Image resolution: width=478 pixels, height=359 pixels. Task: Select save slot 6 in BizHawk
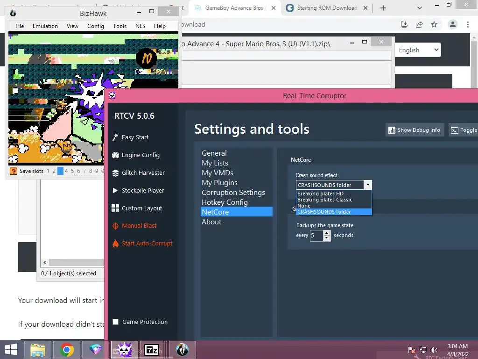[x=78, y=171]
